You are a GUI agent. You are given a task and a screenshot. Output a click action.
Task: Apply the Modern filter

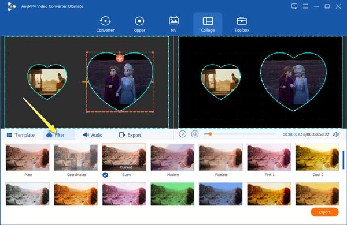coord(172,157)
